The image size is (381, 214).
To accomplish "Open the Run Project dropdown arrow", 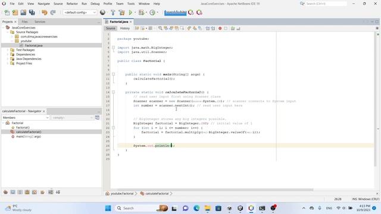I will (135, 12).
